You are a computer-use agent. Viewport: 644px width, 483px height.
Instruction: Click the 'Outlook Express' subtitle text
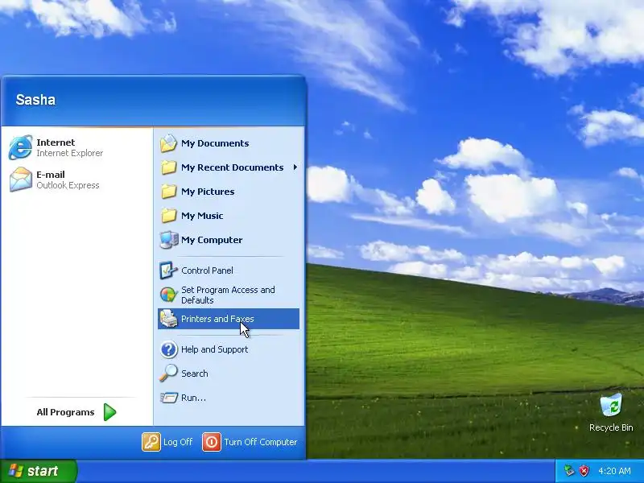(x=68, y=185)
